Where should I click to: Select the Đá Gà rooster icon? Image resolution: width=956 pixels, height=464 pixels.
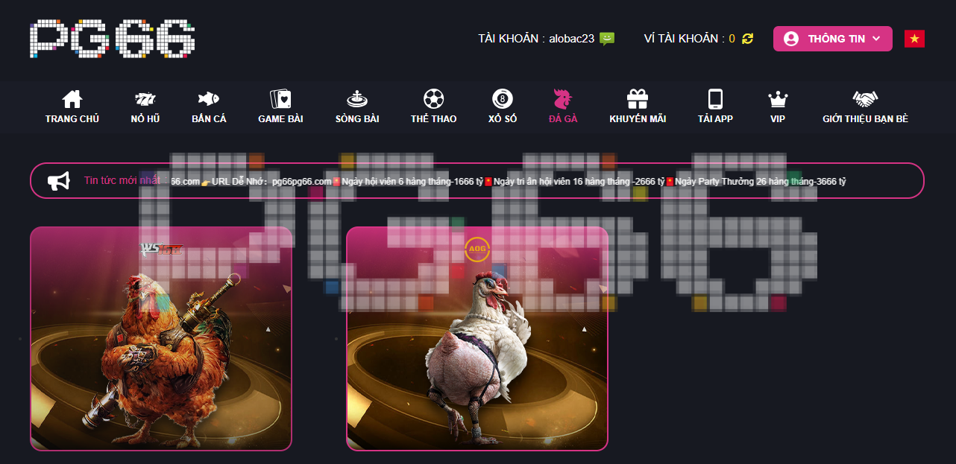coord(563,99)
